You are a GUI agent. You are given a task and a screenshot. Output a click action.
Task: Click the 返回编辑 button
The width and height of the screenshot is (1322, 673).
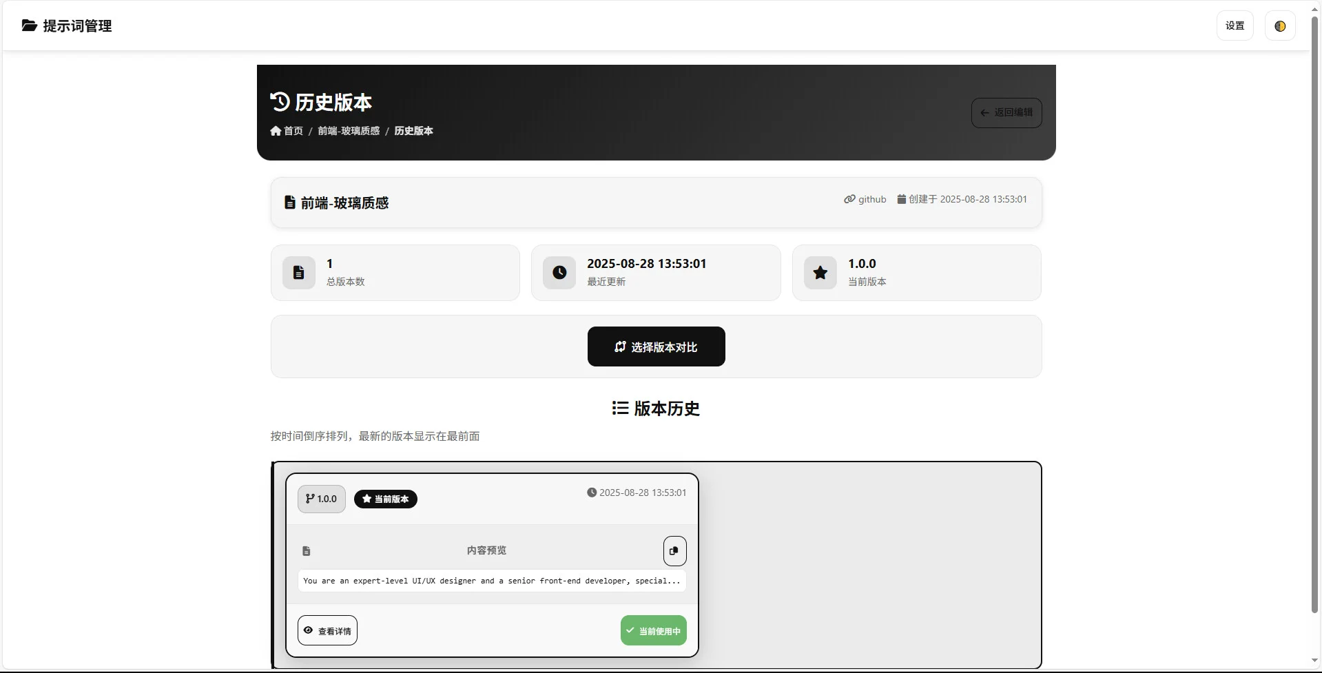coord(1006,112)
